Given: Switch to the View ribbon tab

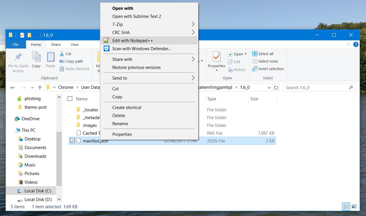Looking at the screenshot, I should [x=75, y=44].
